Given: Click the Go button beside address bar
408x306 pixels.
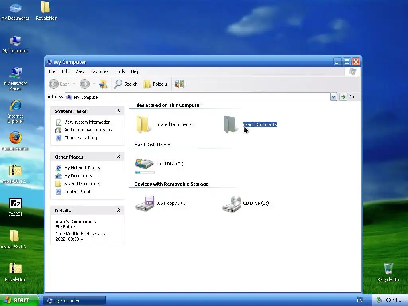Looking at the screenshot, I should pos(347,97).
